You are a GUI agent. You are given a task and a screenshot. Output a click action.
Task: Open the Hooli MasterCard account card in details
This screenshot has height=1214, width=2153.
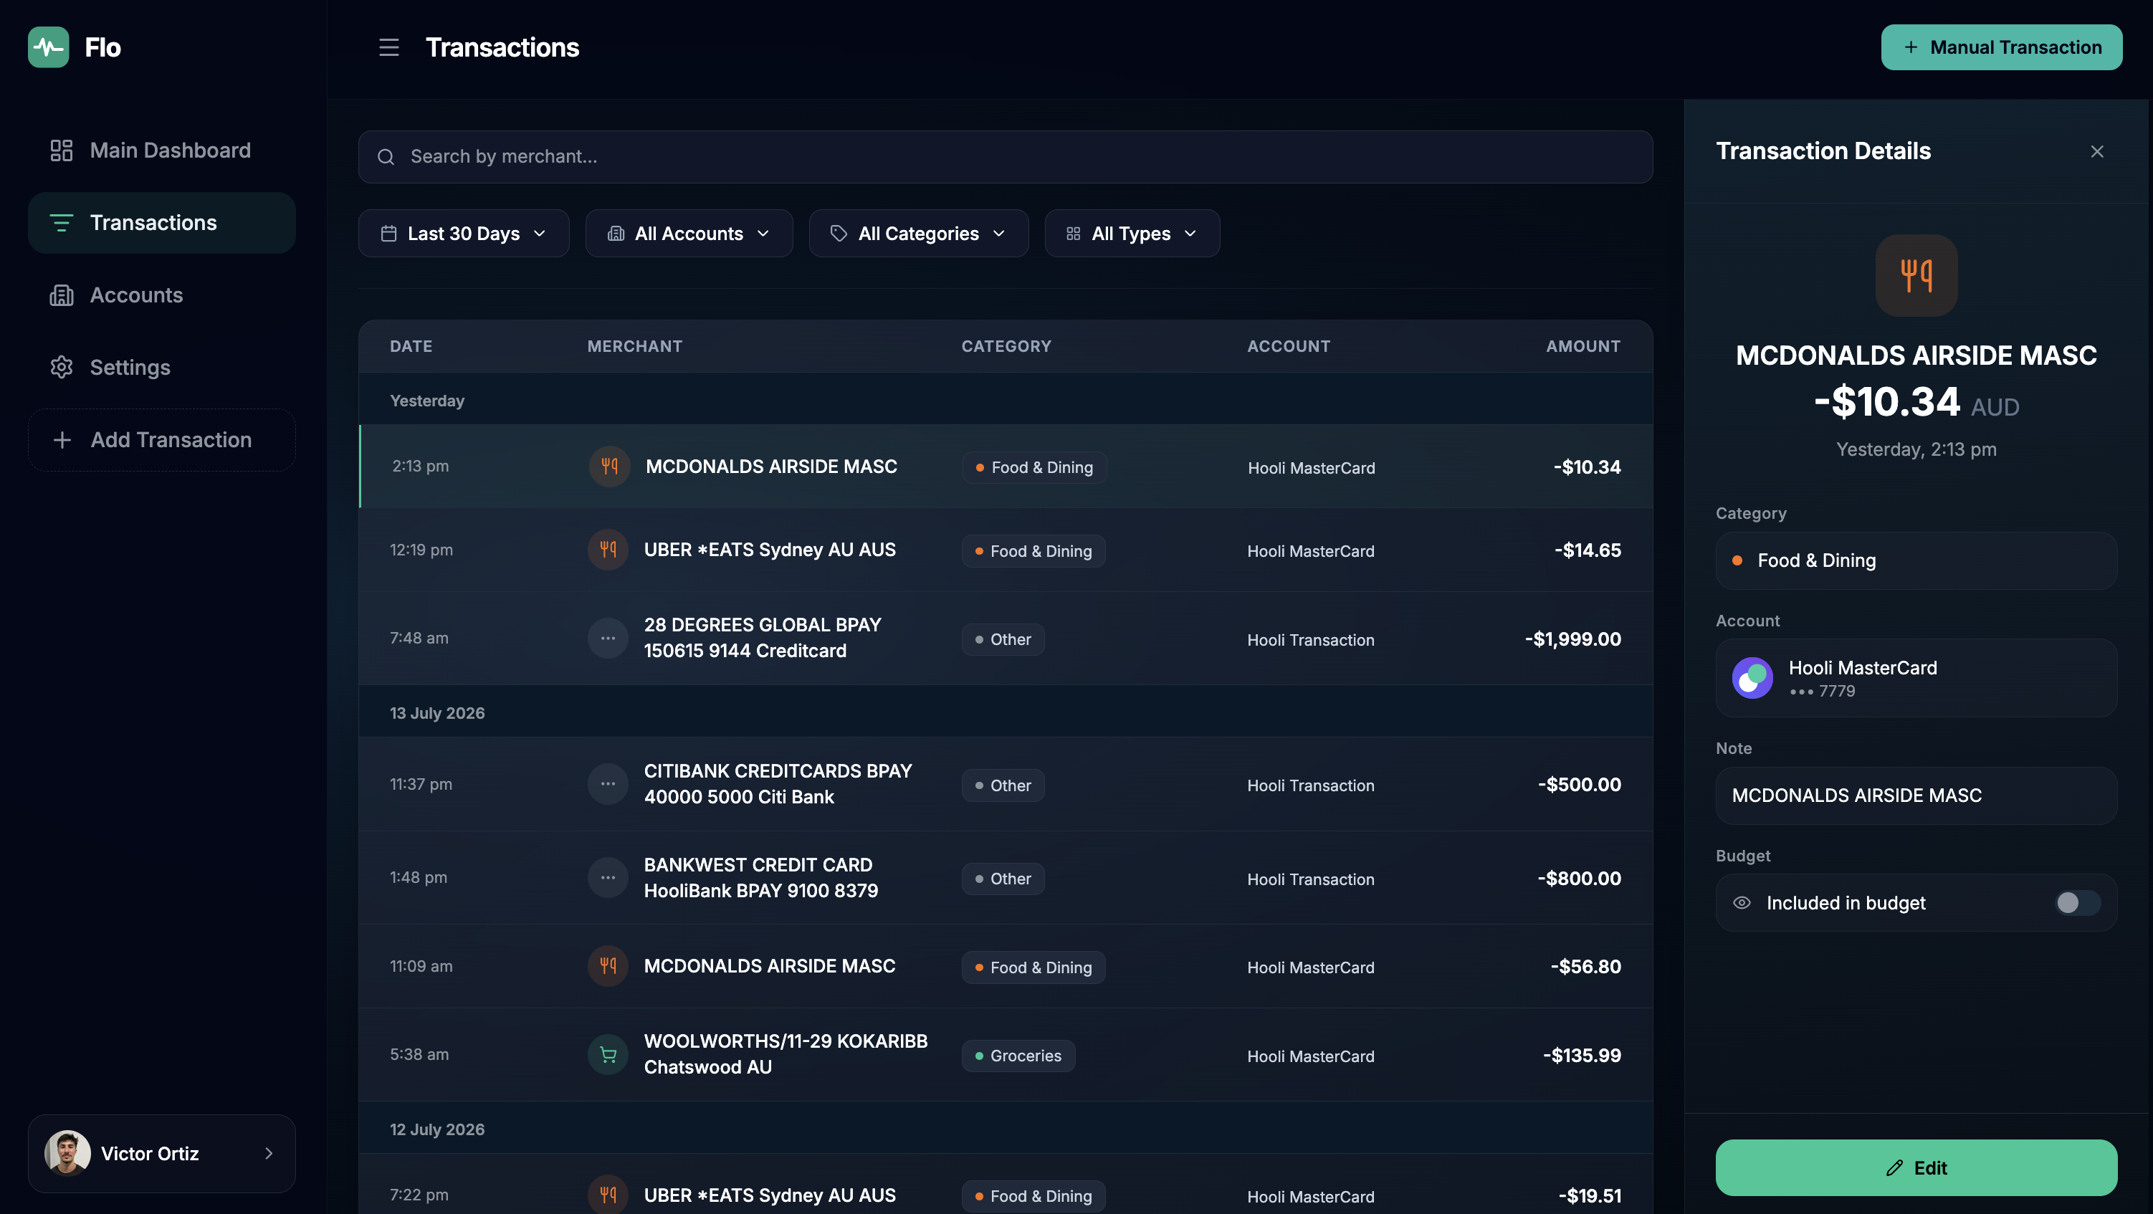tap(1916, 678)
